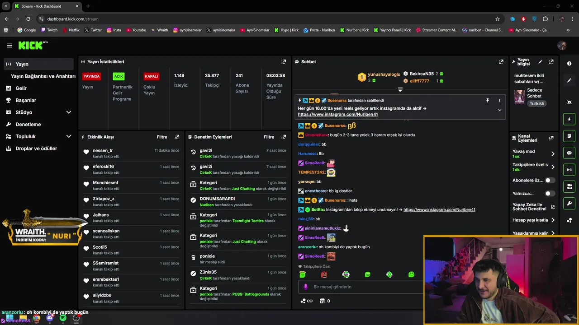Image resolution: width=579 pixels, height=325 pixels.
Task: Toggle the camera widget in right sidebar
Action: [x=569, y=186]
